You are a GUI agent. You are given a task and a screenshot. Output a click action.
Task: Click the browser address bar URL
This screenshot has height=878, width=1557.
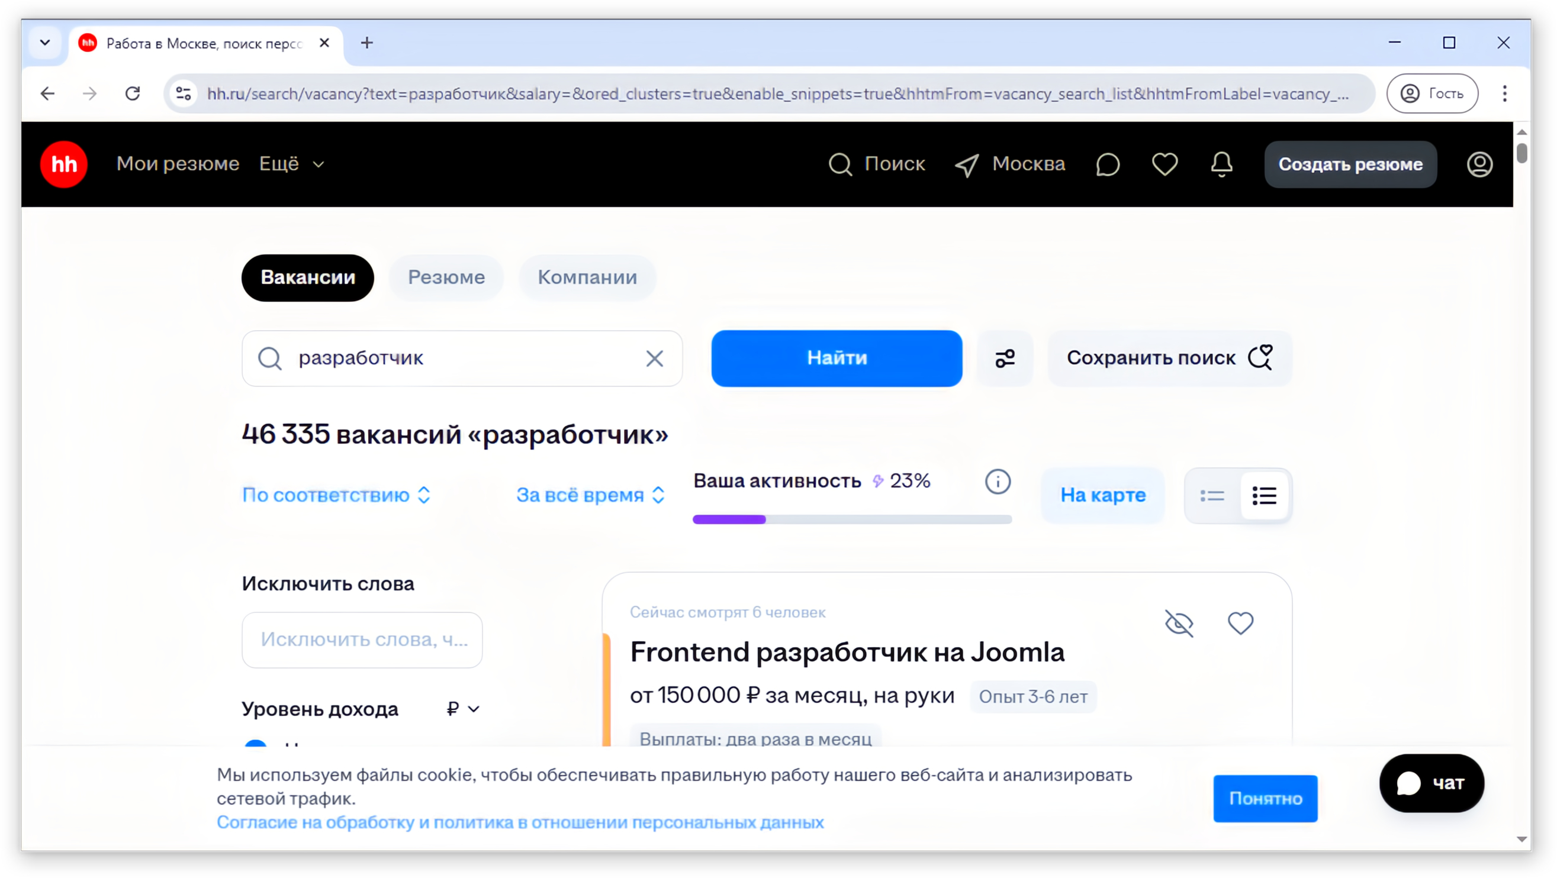(777, 93)
